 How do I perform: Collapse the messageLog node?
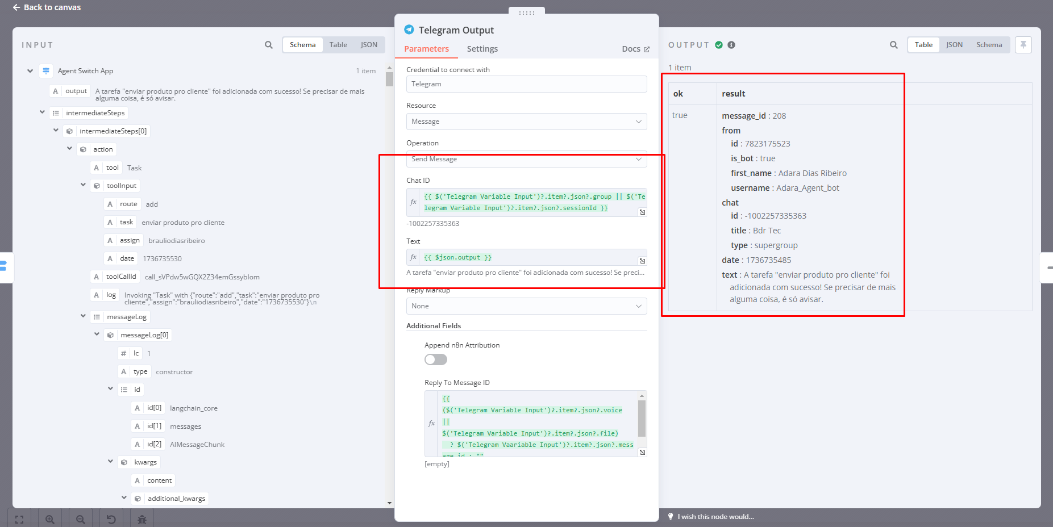click(83, 316)
